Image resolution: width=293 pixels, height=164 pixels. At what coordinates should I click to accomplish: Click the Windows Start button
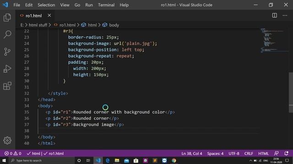pyautogui.click(x=4, y=160)
